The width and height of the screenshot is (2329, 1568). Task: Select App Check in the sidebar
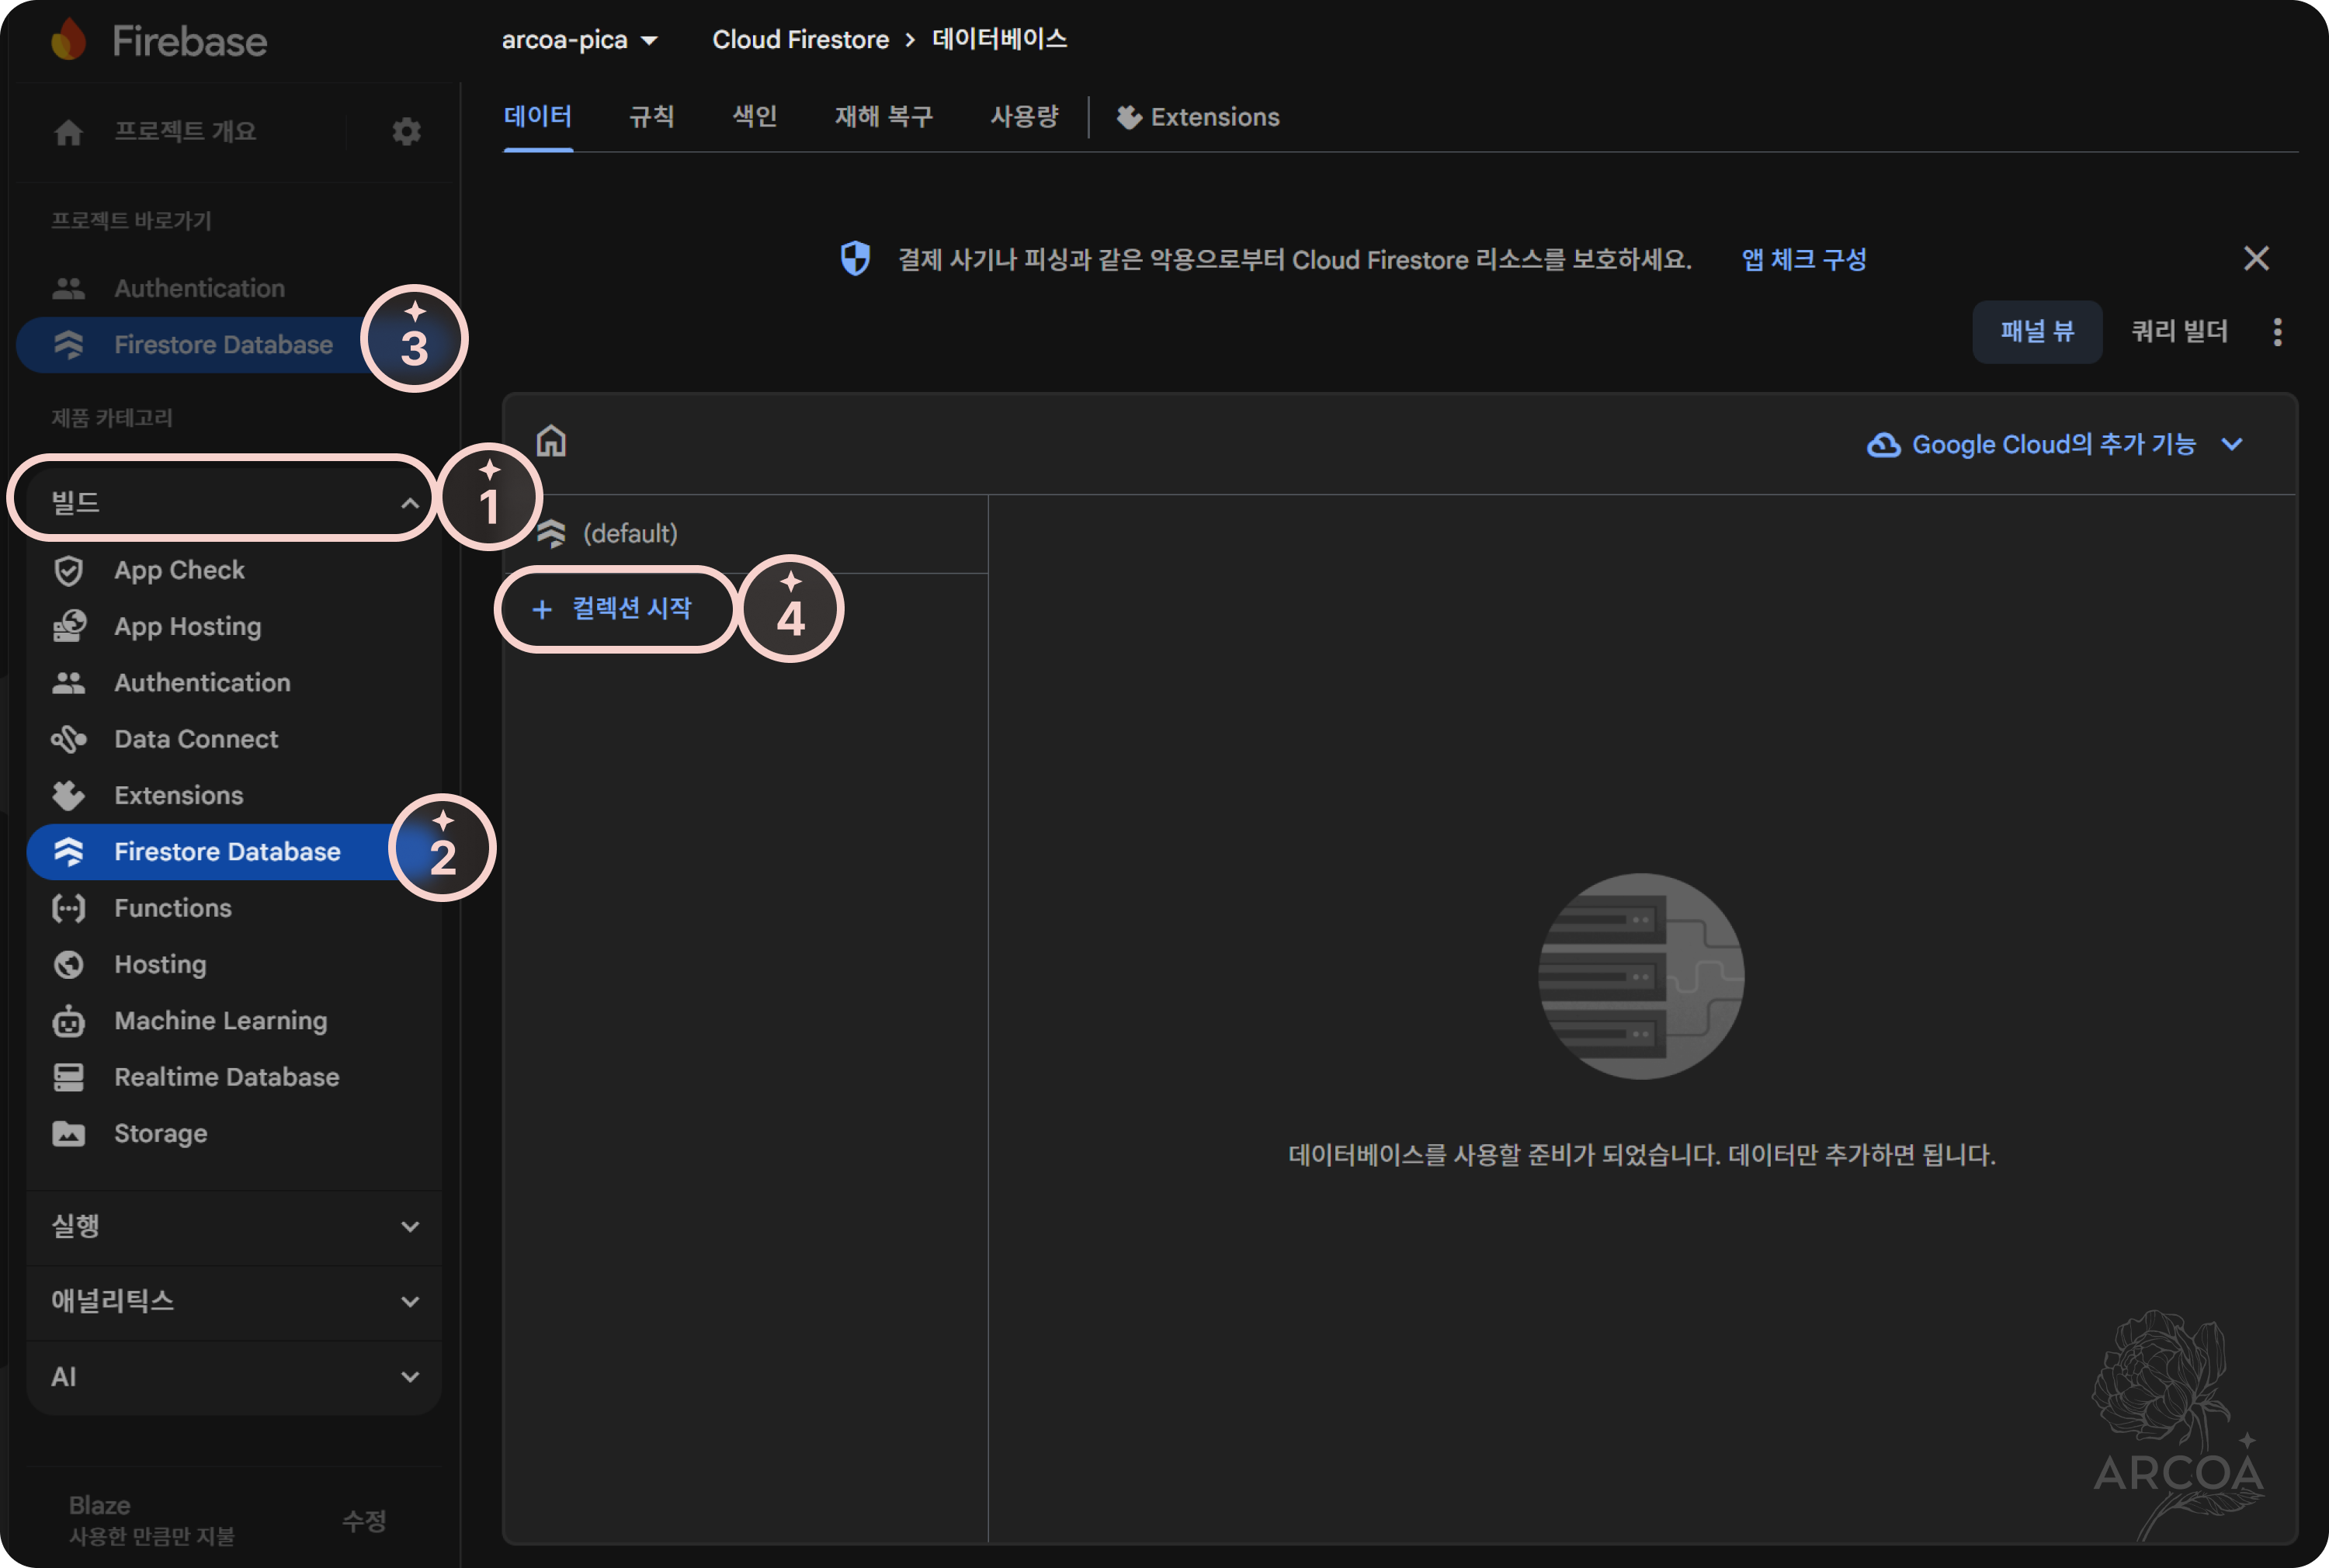pos(178,570)
